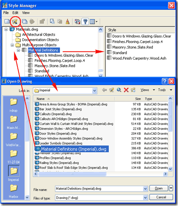Open File menu in Style Manager
178x206 pixels.
(6, 13)
